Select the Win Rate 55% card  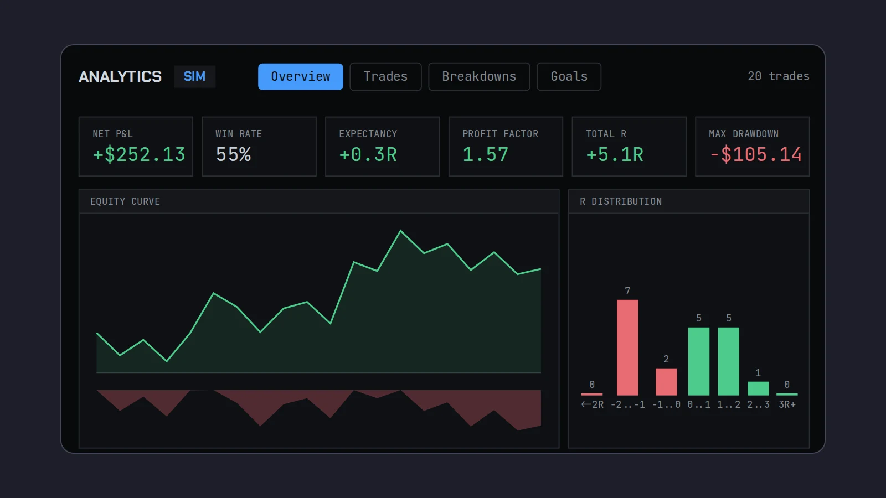coord(259,146)
